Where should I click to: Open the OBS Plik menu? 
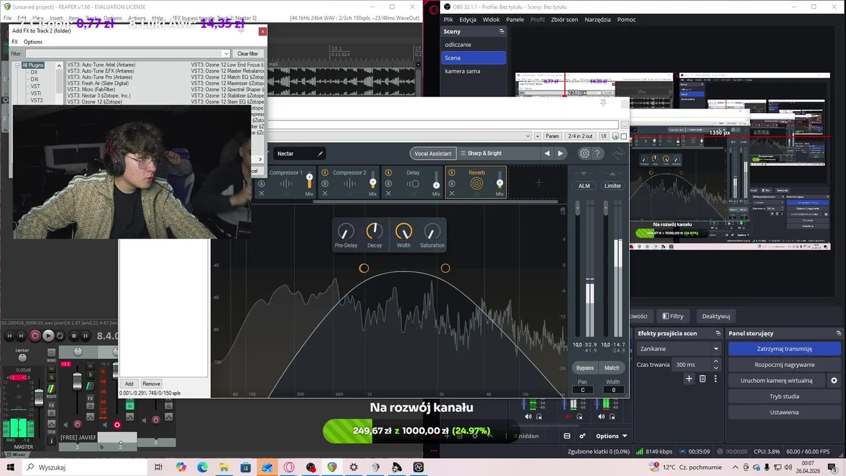[x=449, y=20]
